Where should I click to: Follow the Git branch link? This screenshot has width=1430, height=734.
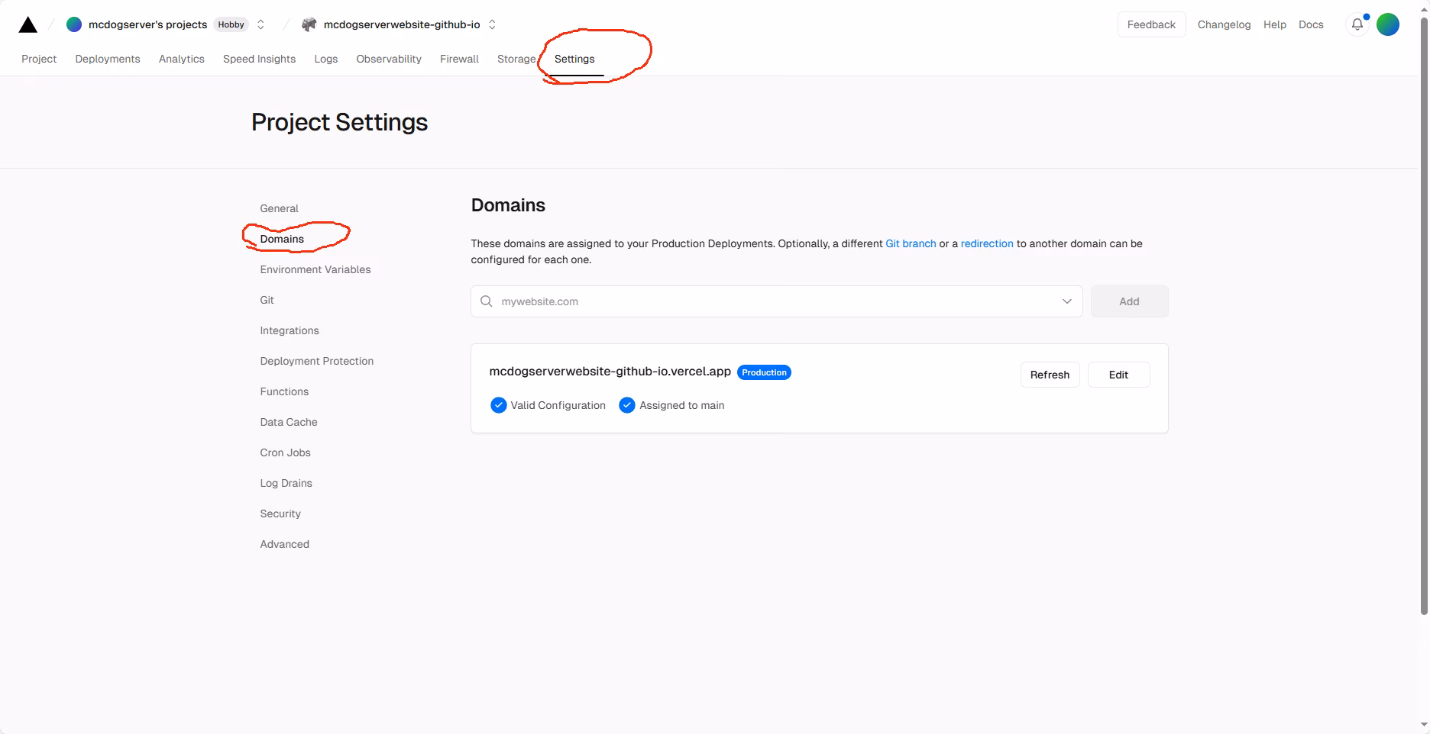(911, 243)
